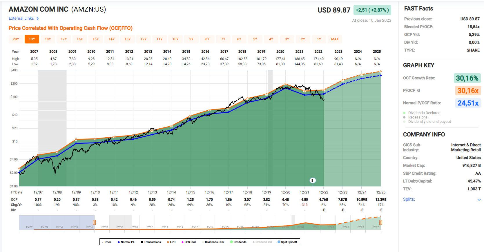Switch to the MAX time range tab
Image resolution: width=484 pixels, height=252 pixels.
[335, 39]
